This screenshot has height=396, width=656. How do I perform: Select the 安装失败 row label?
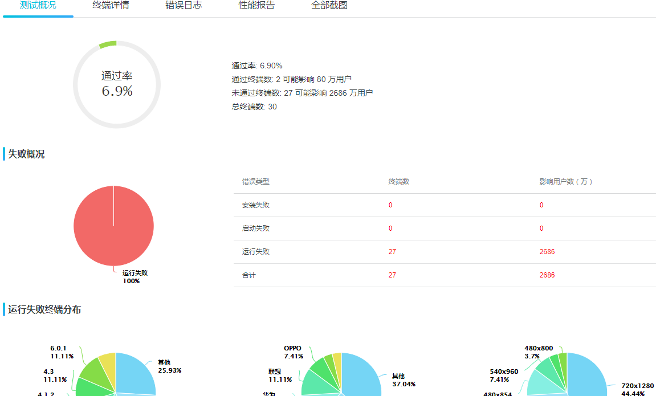click(256, 205)
